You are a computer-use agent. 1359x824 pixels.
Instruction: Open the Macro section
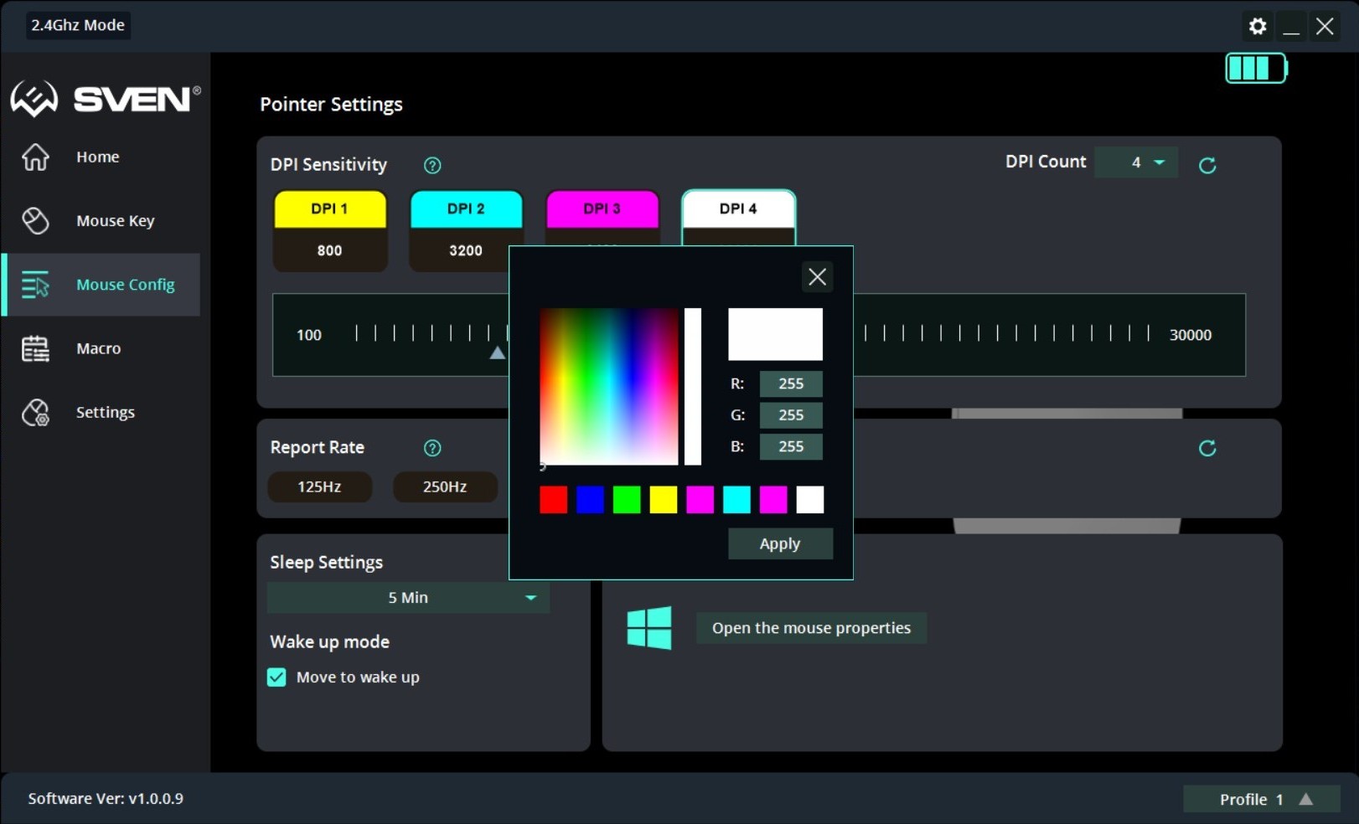101,348
